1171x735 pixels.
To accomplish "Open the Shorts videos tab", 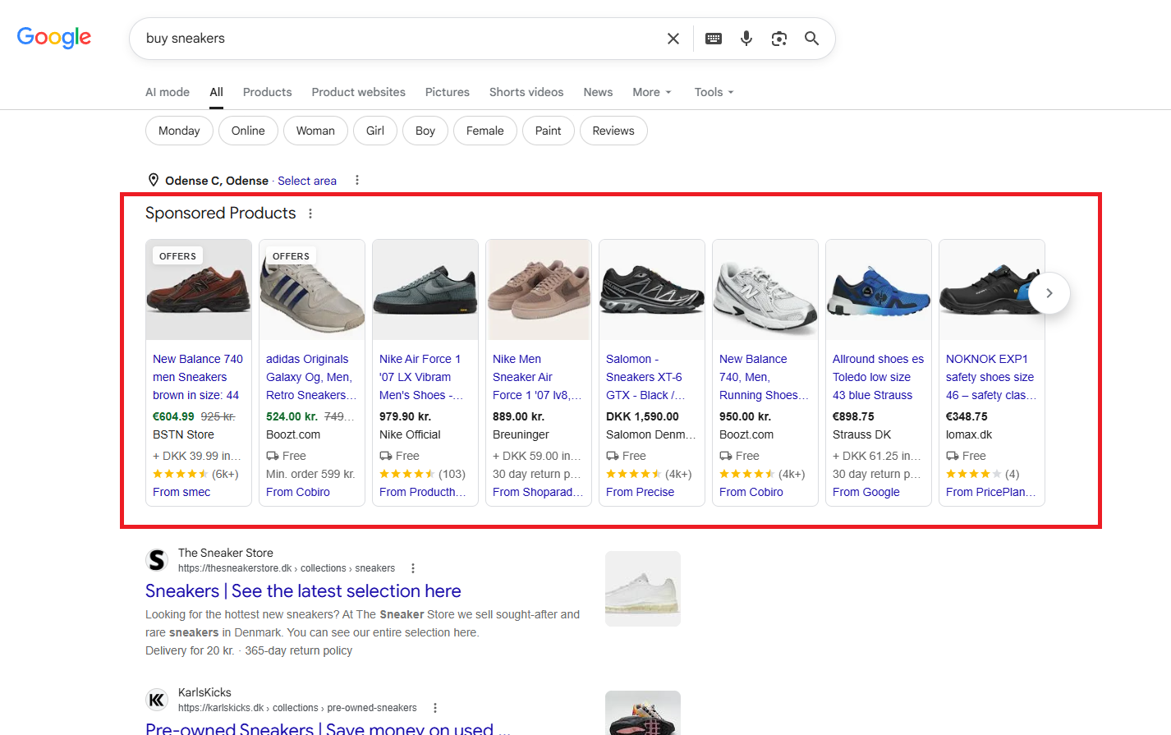I will [x=526, y=92].
